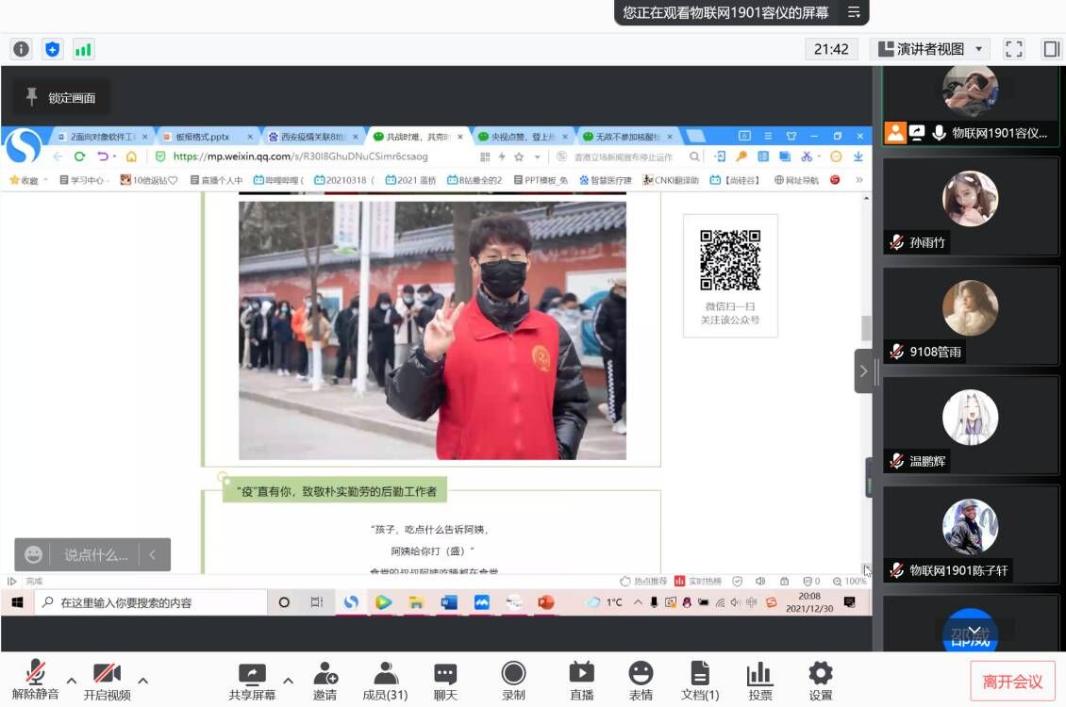Click the browser page scrollbar thumb
The width and height of the screenshot is (1066, 707).
coord(865,328)
